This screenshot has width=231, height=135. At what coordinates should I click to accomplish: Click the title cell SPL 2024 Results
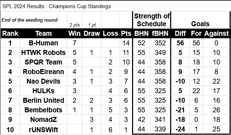tap(57, 6)
